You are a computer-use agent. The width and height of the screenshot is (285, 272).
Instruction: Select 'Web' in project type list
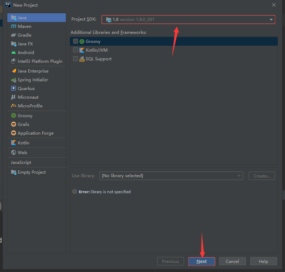[x=37, y=152]
